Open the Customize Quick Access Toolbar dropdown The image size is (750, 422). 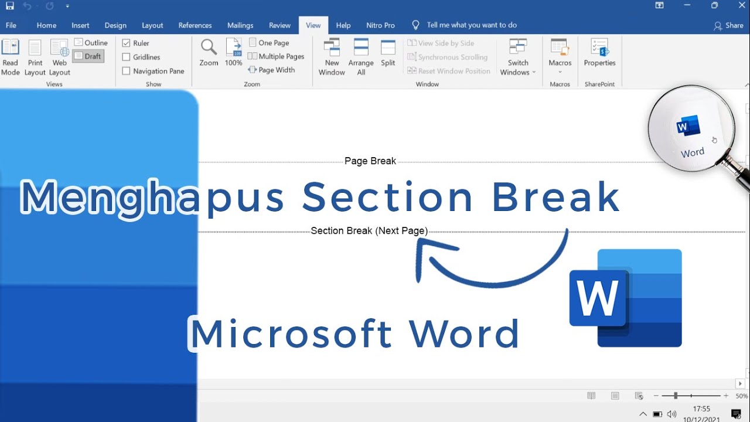click(67, 6)
